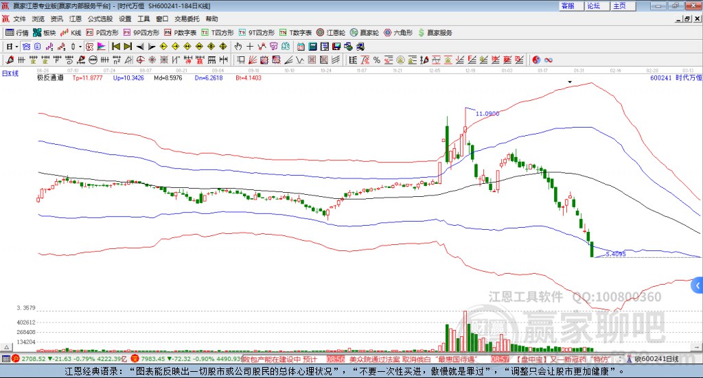Screen dimensions: 703x378
Task: Click the 日K线 chart label
Action: pos(10,73)
